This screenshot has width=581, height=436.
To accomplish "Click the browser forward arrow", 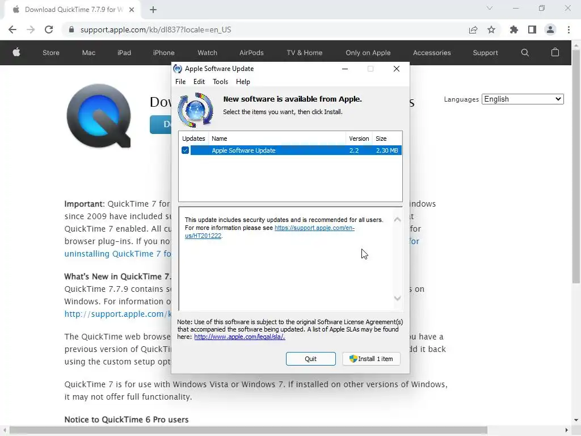I will 31,30.
